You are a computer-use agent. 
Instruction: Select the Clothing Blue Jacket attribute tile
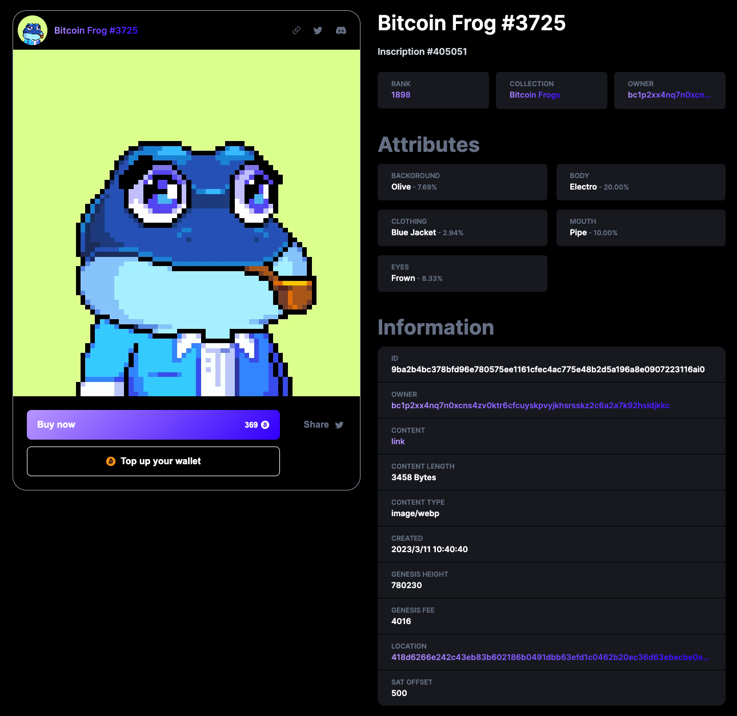(x=462, y=228)
